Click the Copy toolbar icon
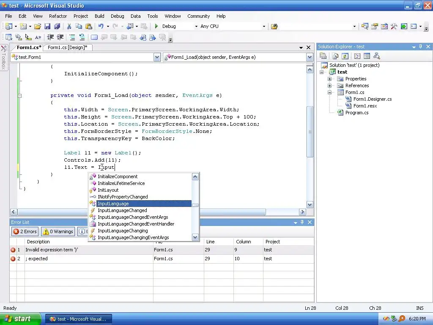The image size is (433, 325). (x=79, y=26)
